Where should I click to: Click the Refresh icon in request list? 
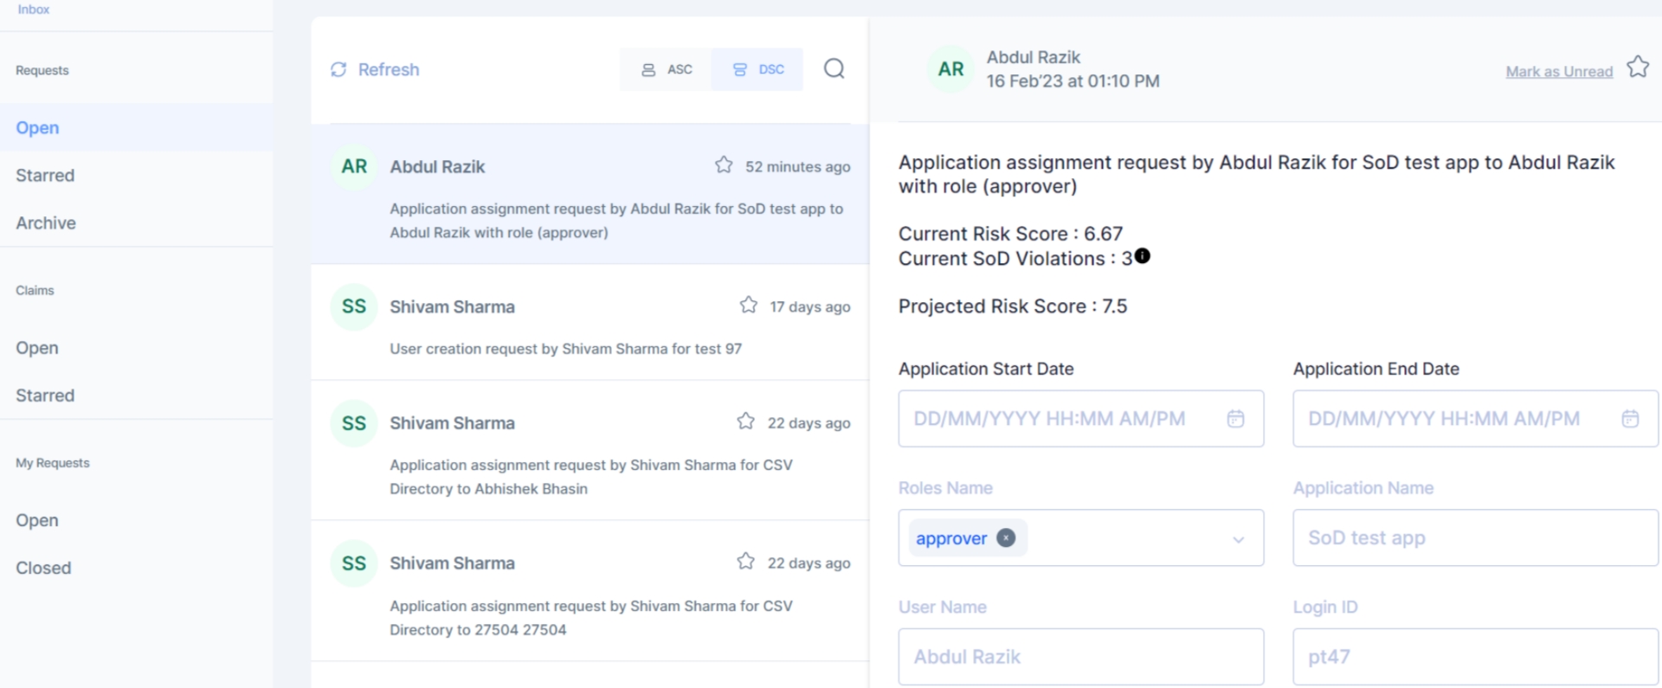[x=338, y=69]
